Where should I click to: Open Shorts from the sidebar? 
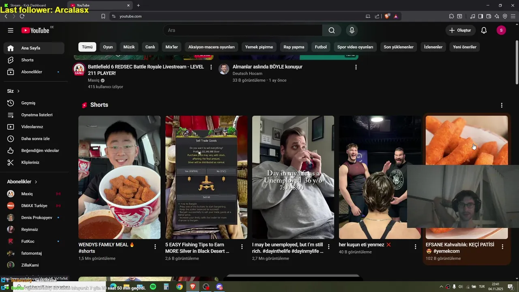tap(34, 60)
